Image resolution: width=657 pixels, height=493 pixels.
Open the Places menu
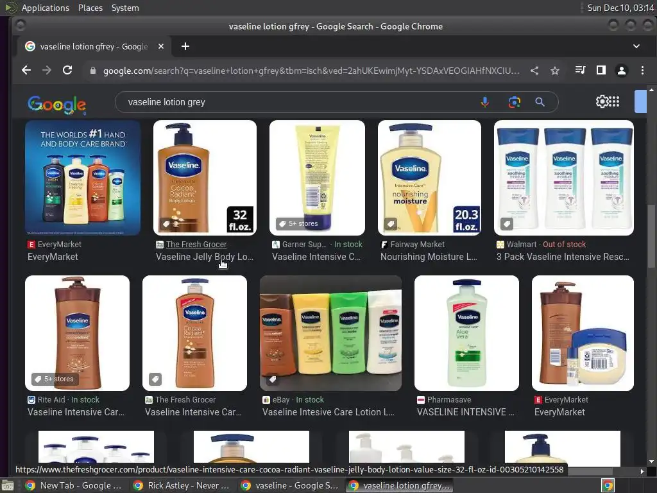(90, 8)
